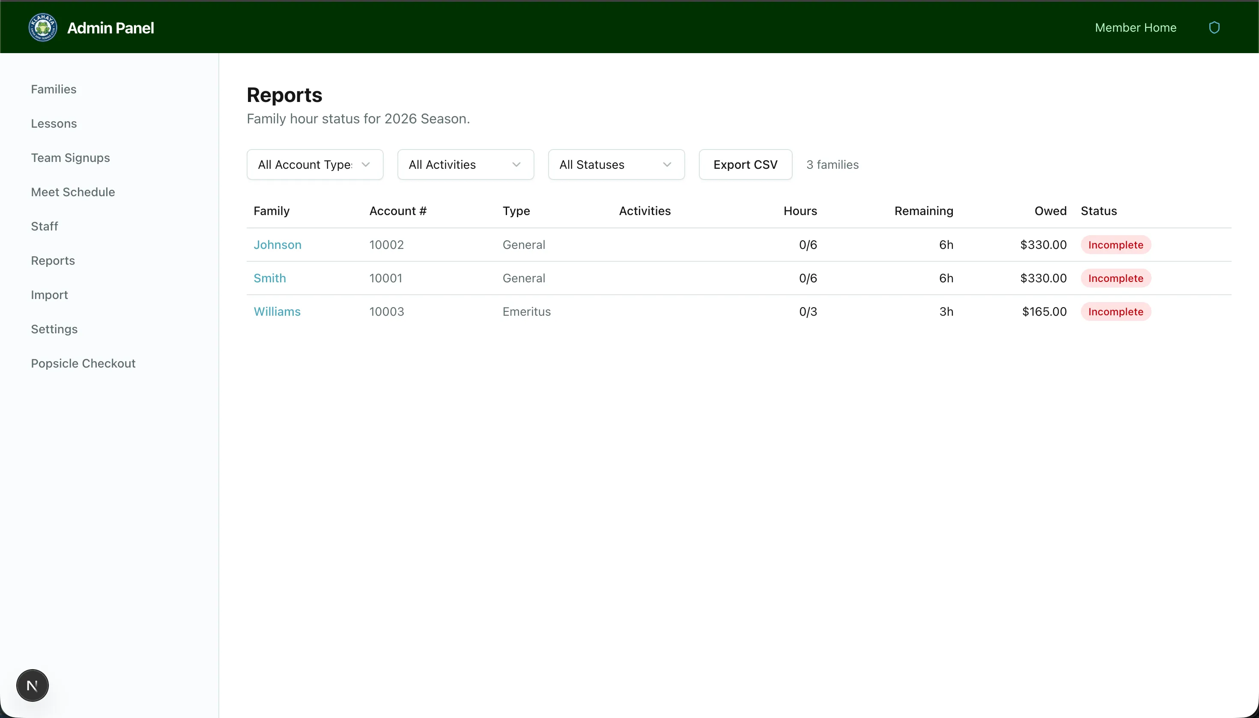The width and height of the screenshot is (1259, 718).
Task: Navigate to Families in sidebar
Action: [54, 89]
